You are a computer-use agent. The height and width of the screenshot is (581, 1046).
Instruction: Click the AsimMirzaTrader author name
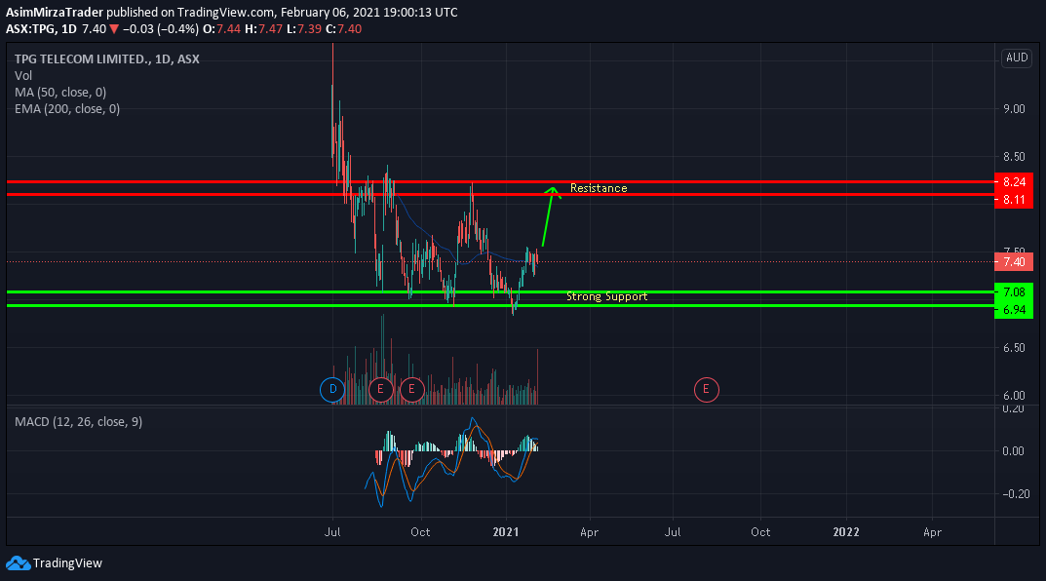(54, 12)
